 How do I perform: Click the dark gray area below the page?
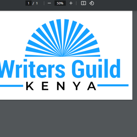coord(68,119)
